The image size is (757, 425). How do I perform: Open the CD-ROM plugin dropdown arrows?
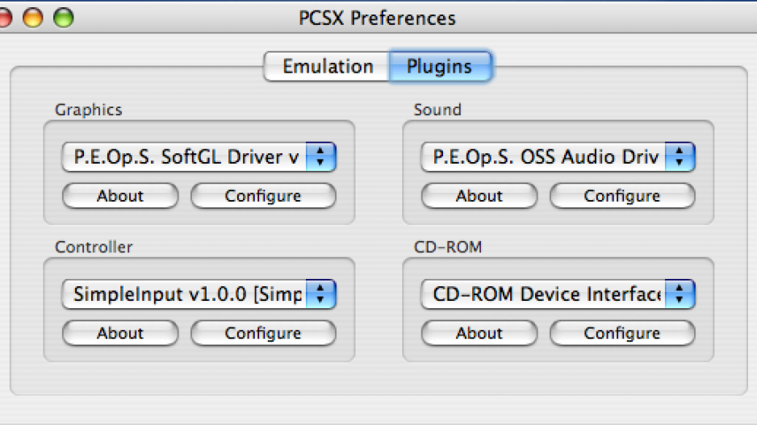680,294
